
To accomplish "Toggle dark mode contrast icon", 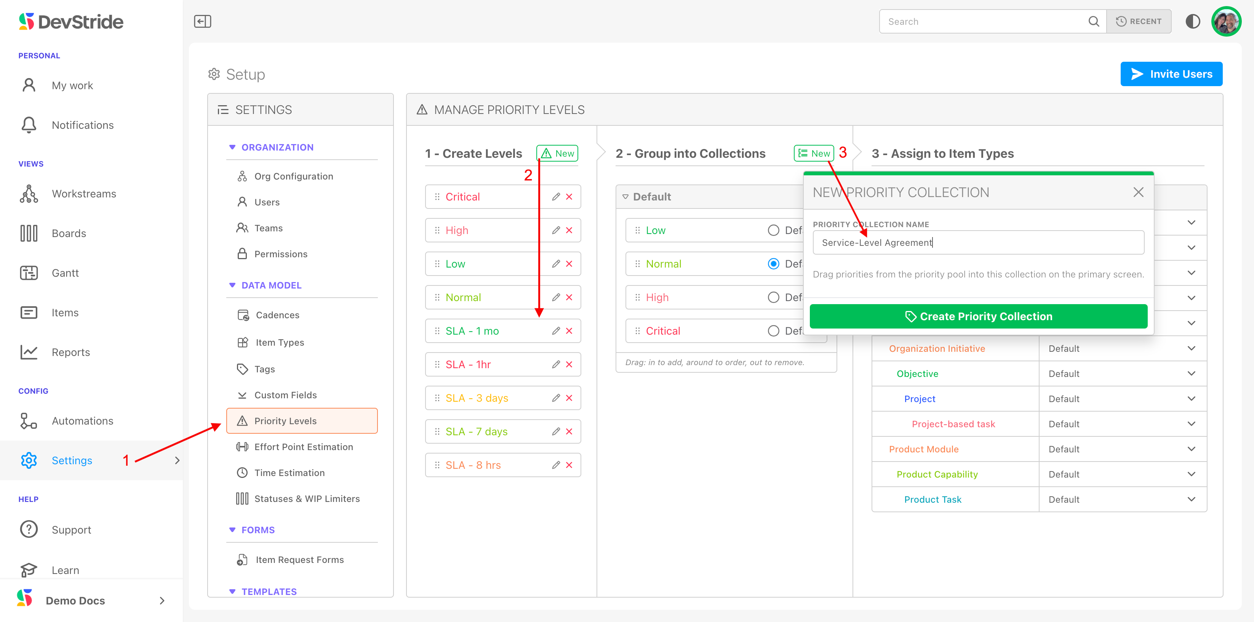I will tap(1192, 21).
